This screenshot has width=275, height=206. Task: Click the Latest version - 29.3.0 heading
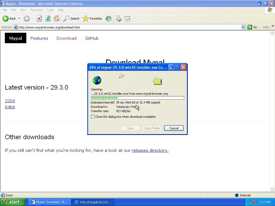point(37,87)
